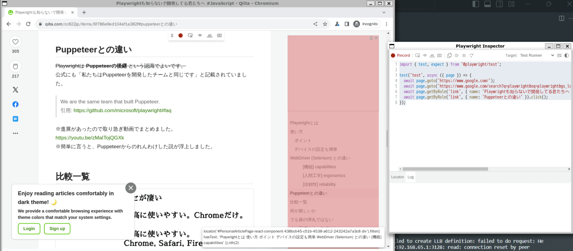Open Chromium three-dot menu
The height and width of the screenshot is (251, 573).
pyautogui.click(x=386, y=24)
